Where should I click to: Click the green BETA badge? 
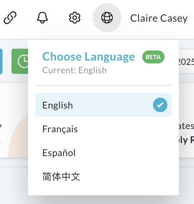[x=153, y=57]
